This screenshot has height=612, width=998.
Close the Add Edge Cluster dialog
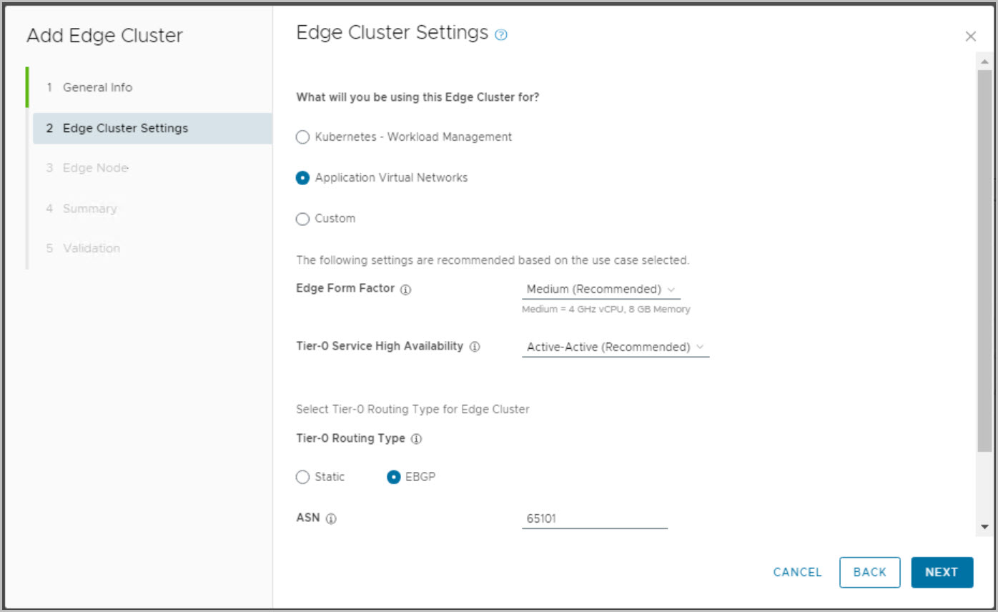(x=970, y=36)
